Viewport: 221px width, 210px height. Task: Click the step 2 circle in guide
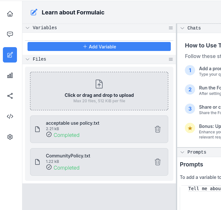tap(190, 89)
